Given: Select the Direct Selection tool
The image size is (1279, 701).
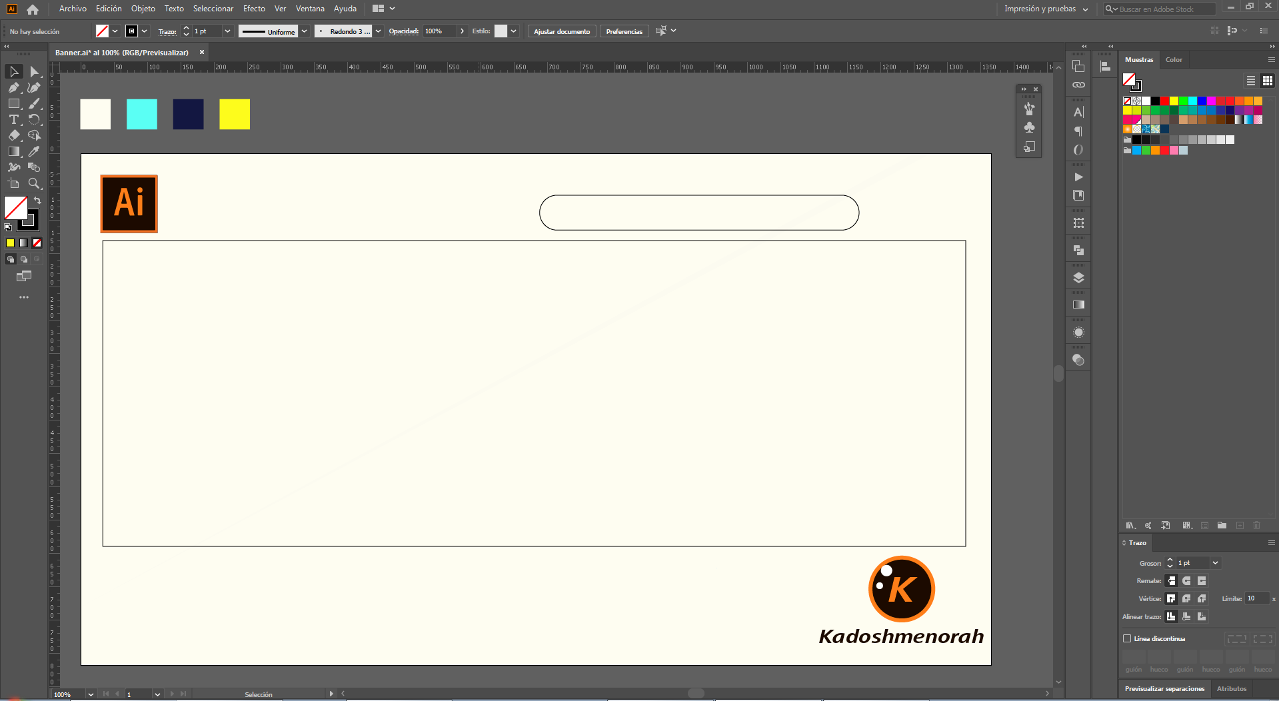Looking at the screenshot, I should (x=34, y=71).
